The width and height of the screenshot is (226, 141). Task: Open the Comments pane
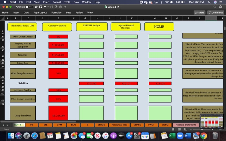coord(216,13)
